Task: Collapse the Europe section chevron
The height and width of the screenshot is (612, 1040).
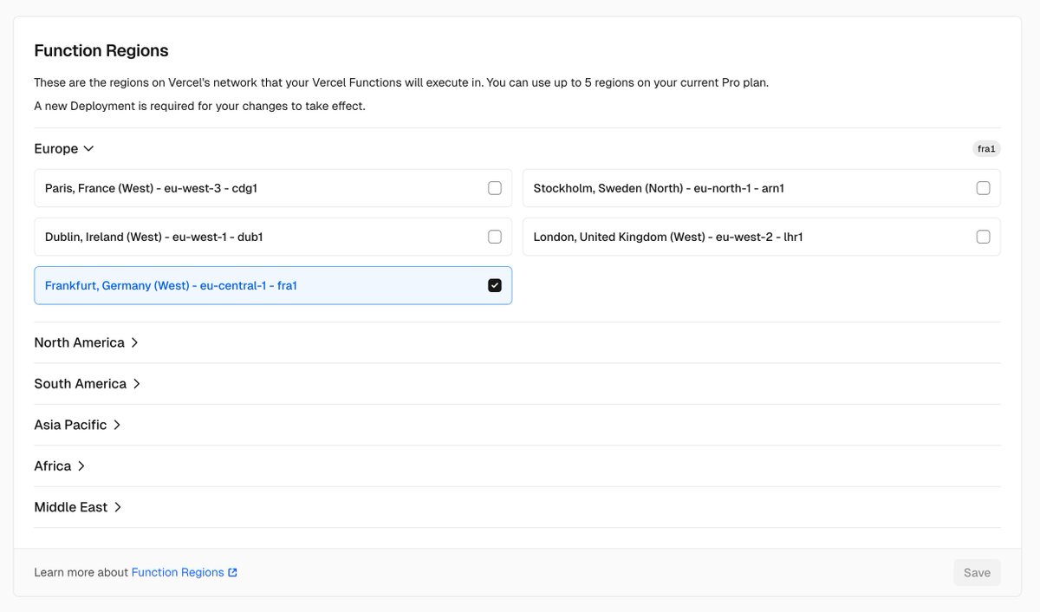Action: tap(88, 149)
